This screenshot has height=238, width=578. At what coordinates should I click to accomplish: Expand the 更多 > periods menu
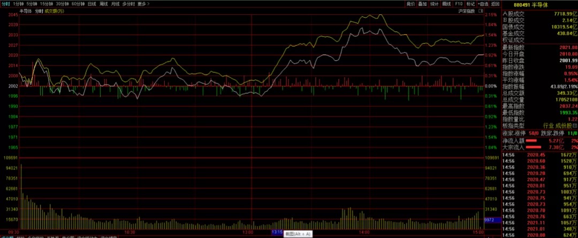[143, 4]
